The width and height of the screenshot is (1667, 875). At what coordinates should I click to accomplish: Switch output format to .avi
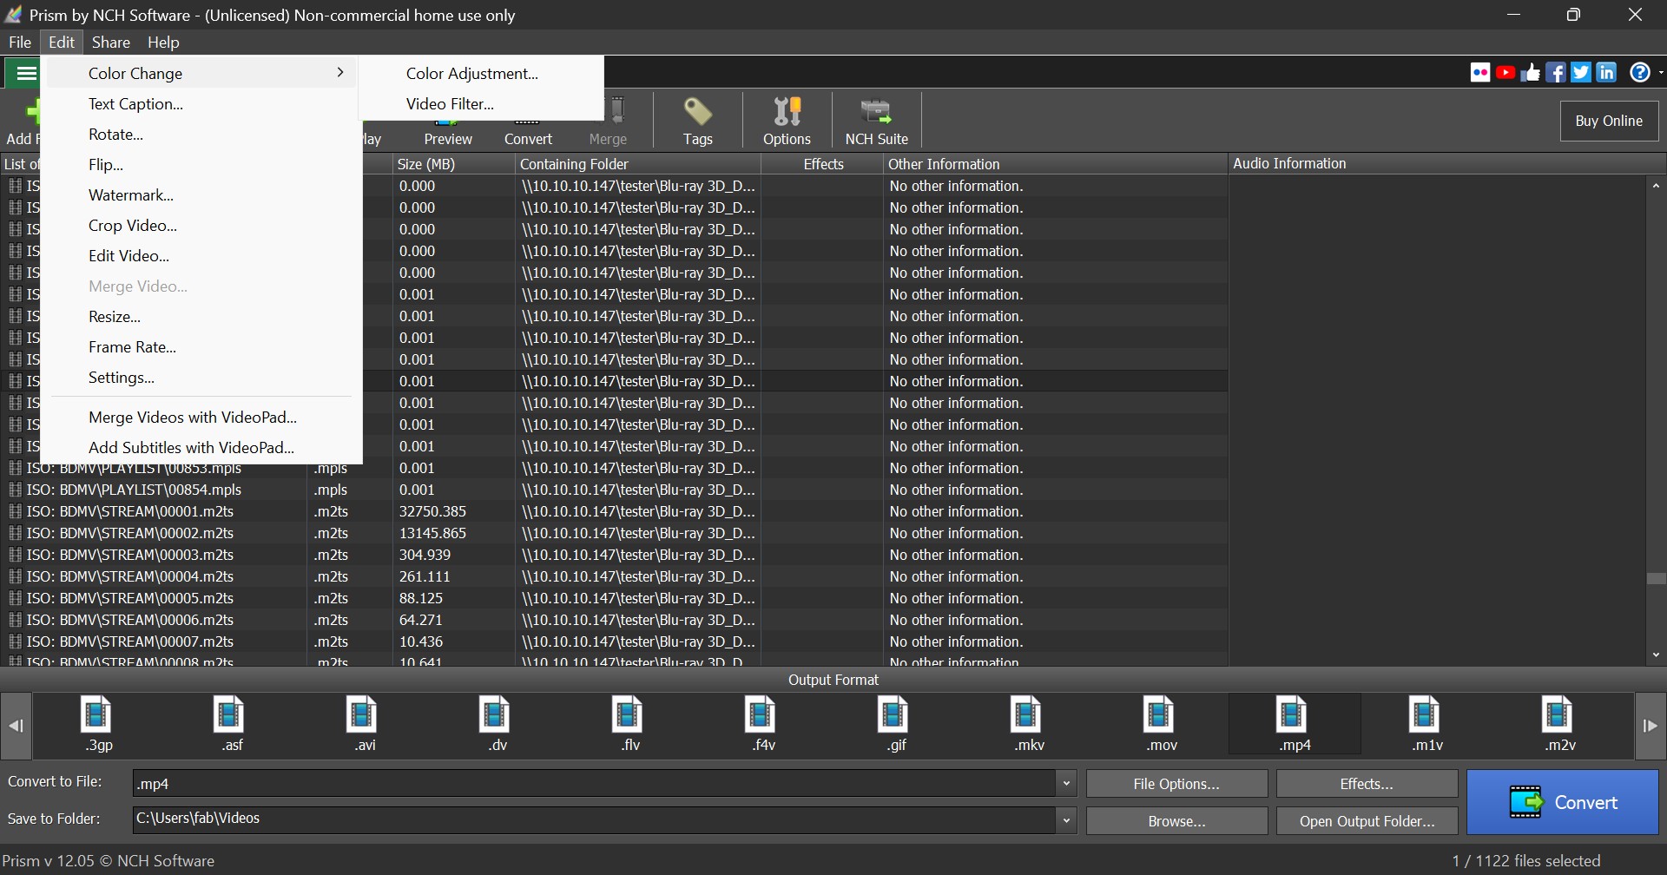point(362,723)
